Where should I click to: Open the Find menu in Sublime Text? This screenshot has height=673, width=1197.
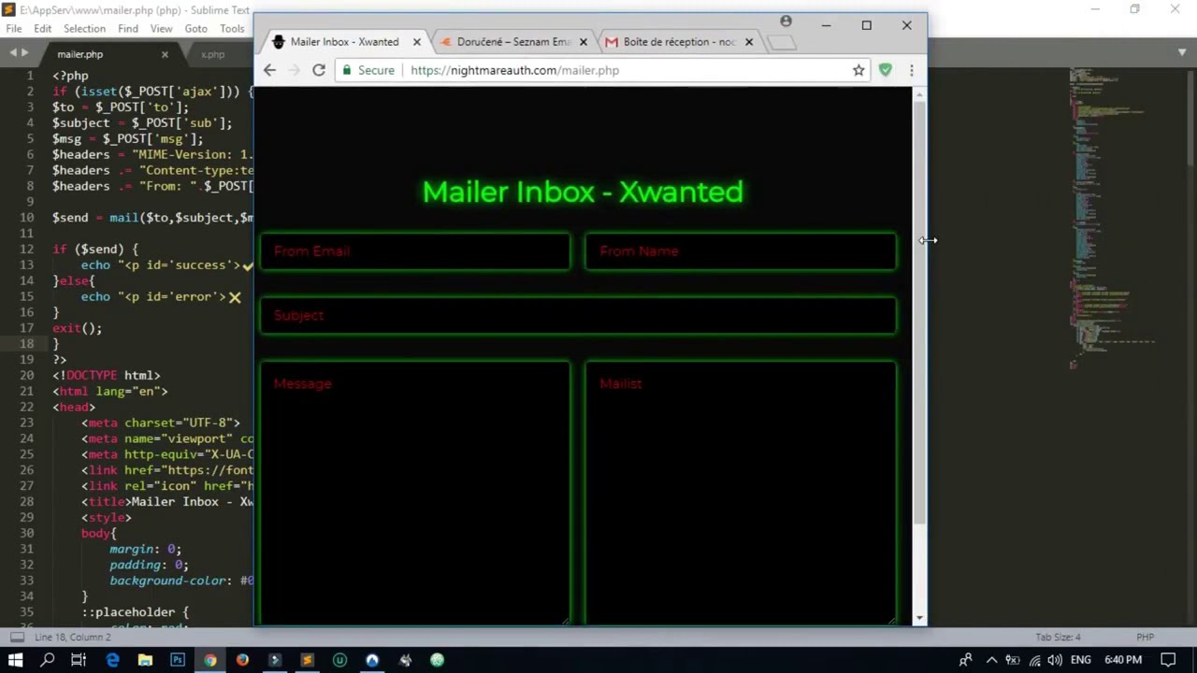click(128, 29)
